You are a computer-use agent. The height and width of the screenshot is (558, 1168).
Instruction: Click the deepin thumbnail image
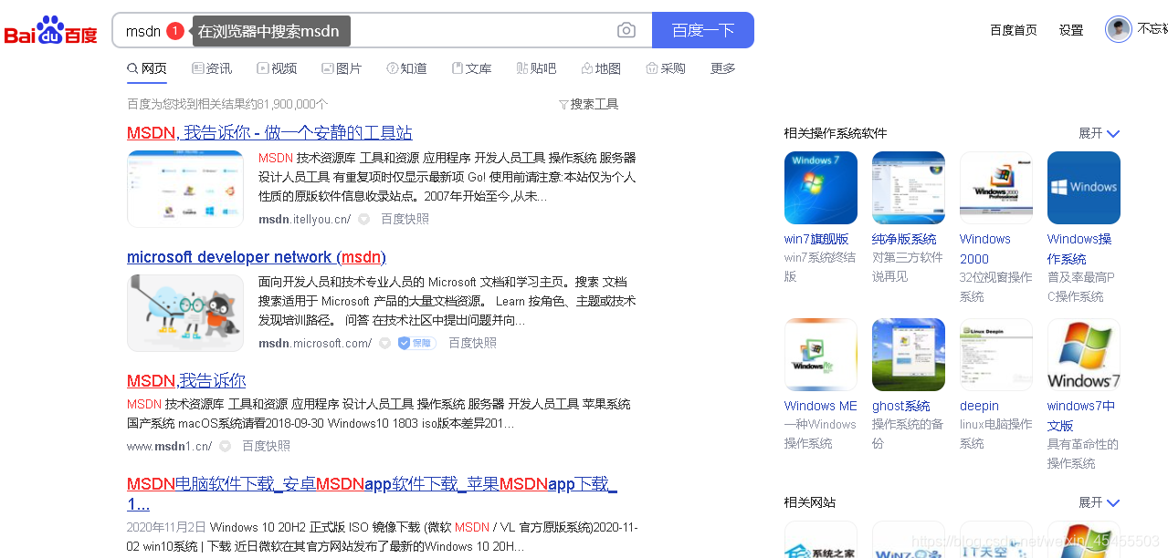(996, 355)
